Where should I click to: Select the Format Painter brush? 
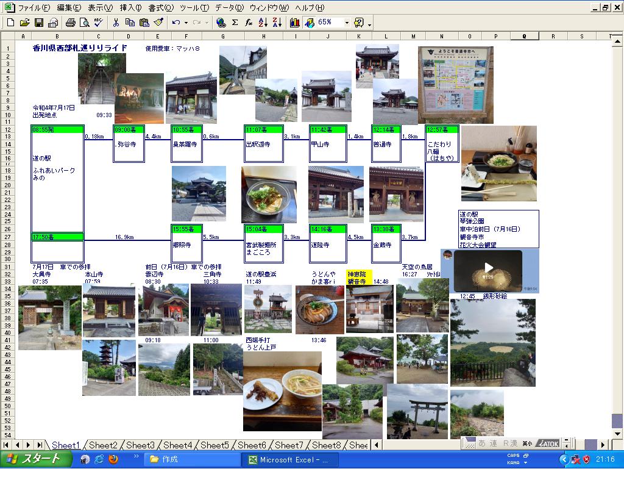158,23
